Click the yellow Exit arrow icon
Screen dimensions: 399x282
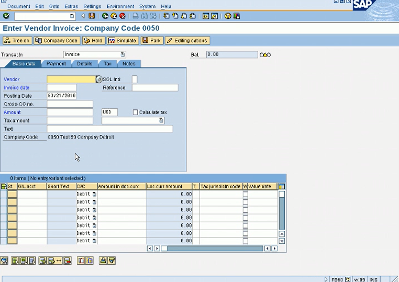114,16
